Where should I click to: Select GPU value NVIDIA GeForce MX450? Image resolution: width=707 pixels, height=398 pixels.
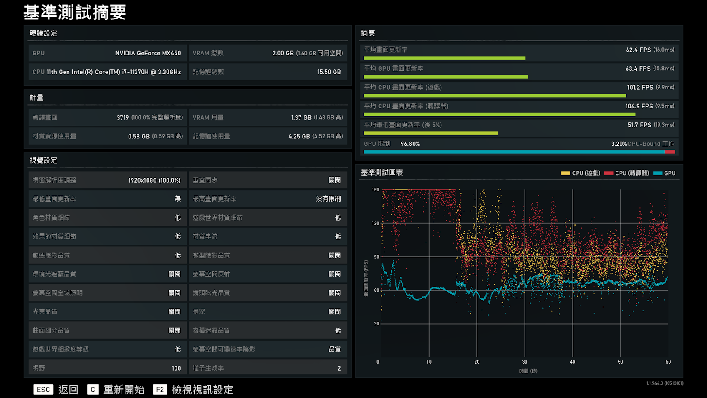click(148, 53)
